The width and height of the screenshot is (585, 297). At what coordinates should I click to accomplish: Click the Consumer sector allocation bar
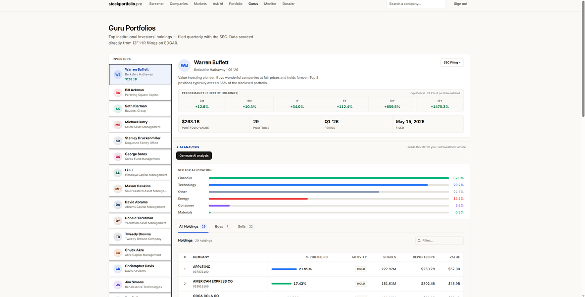click(x=329, y=205)
